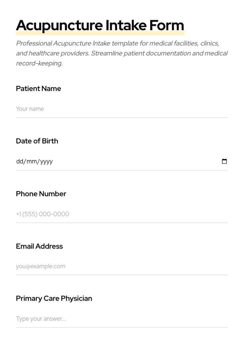The image size is (244, 340).
Task: Select the year segment of birth date
Action: [x=46, y=161]
